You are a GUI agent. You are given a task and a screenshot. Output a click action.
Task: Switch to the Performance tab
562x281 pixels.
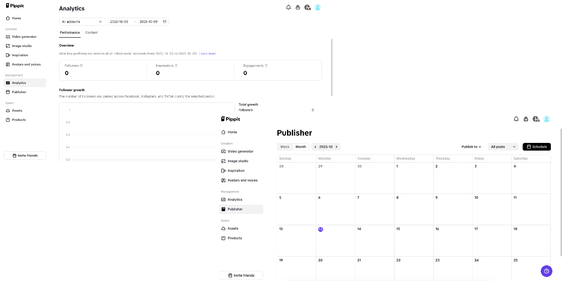69,33
